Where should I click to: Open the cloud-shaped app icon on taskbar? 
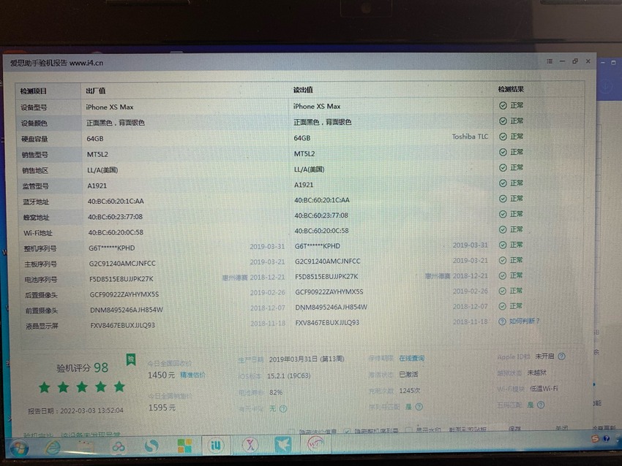[119, 446]
